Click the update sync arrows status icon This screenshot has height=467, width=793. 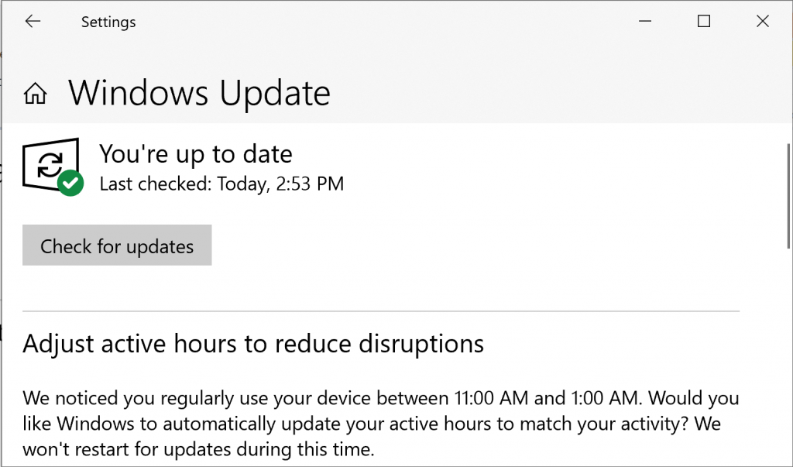[x=50, y=164]
